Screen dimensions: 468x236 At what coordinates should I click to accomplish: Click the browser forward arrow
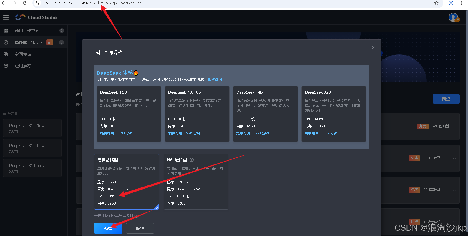click(14, 3)
